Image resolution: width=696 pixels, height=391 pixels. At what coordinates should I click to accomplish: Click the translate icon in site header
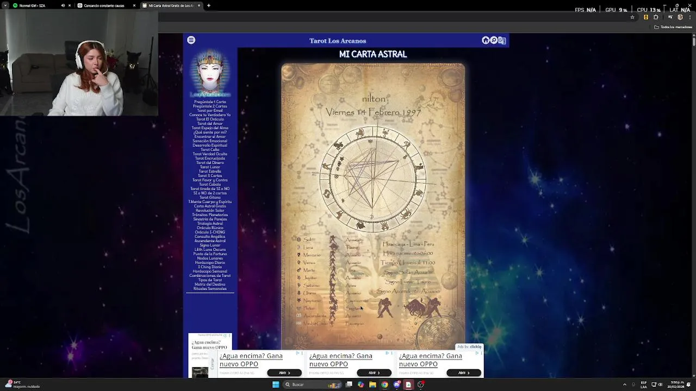click(502, 40)
